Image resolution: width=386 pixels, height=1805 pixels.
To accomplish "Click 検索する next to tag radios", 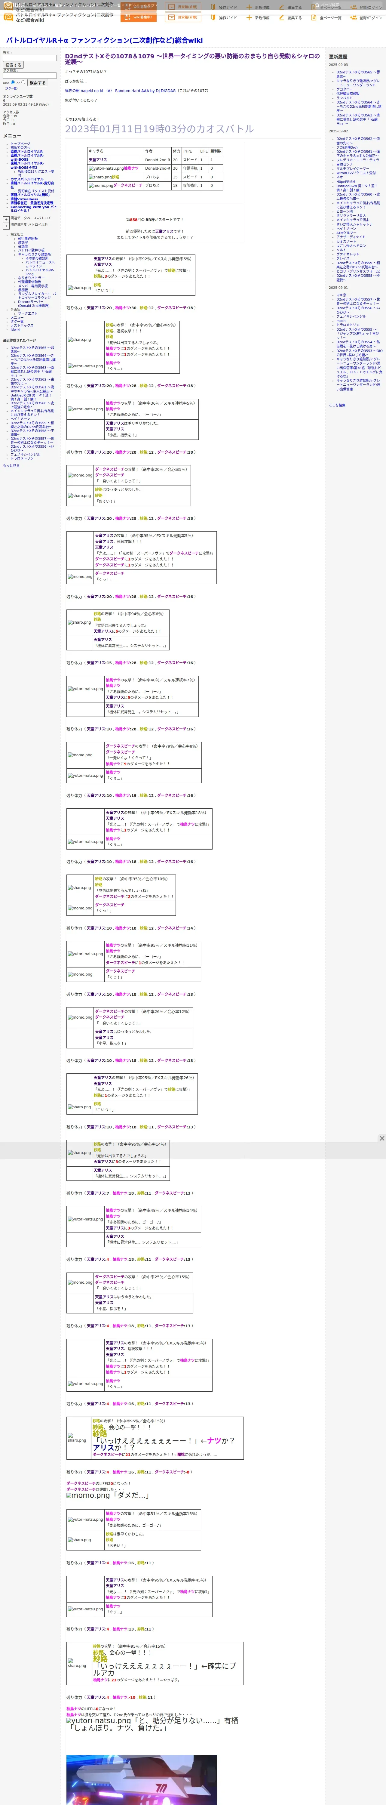I will [x=38, y=83].
